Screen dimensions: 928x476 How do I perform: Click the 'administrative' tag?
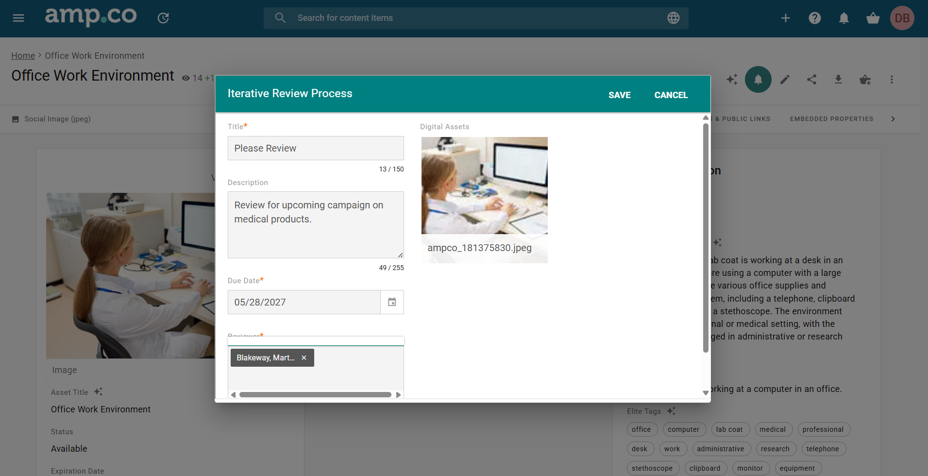coord(721,449)
